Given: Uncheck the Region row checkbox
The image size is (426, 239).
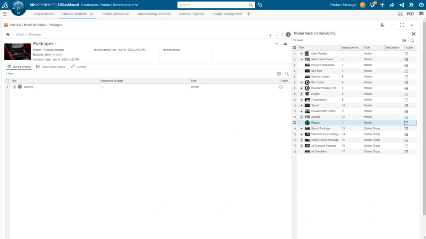Looking at the screenshot, I should [x=294, y=123].
